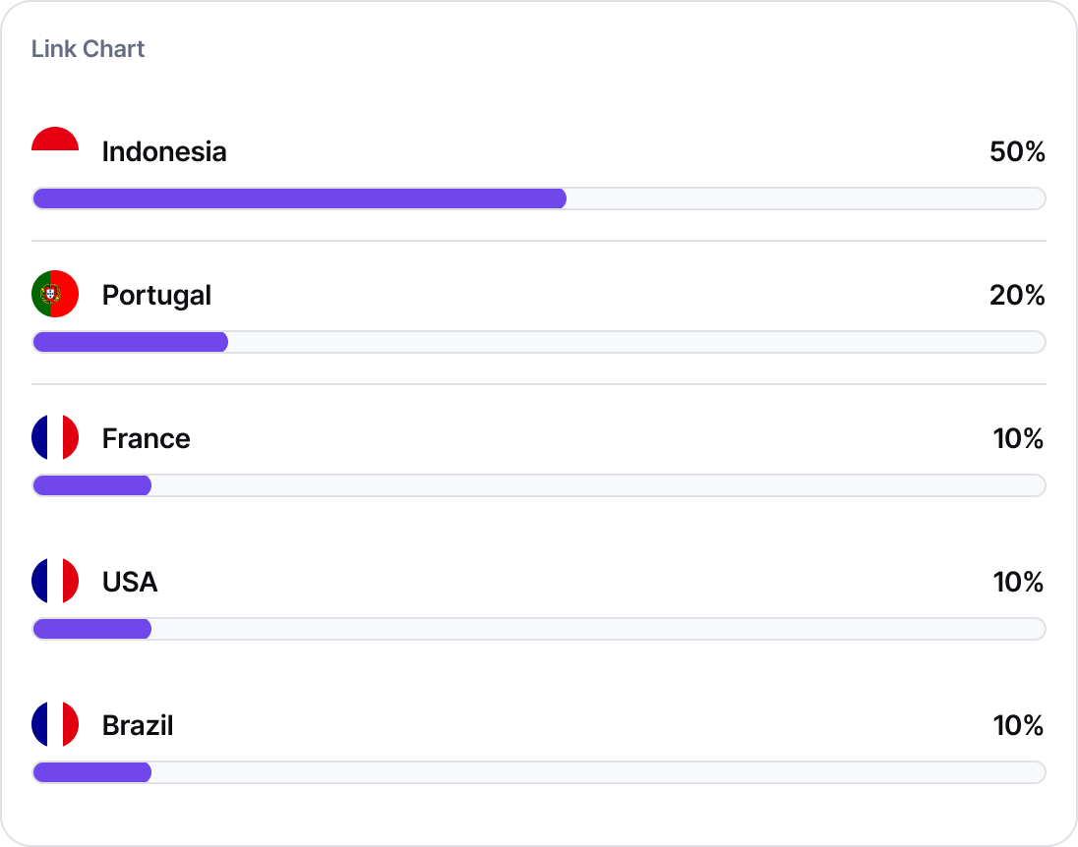The height and width of the screenshot is (847, 1078).
Task: Select the France country label
Action: (146, 438)
